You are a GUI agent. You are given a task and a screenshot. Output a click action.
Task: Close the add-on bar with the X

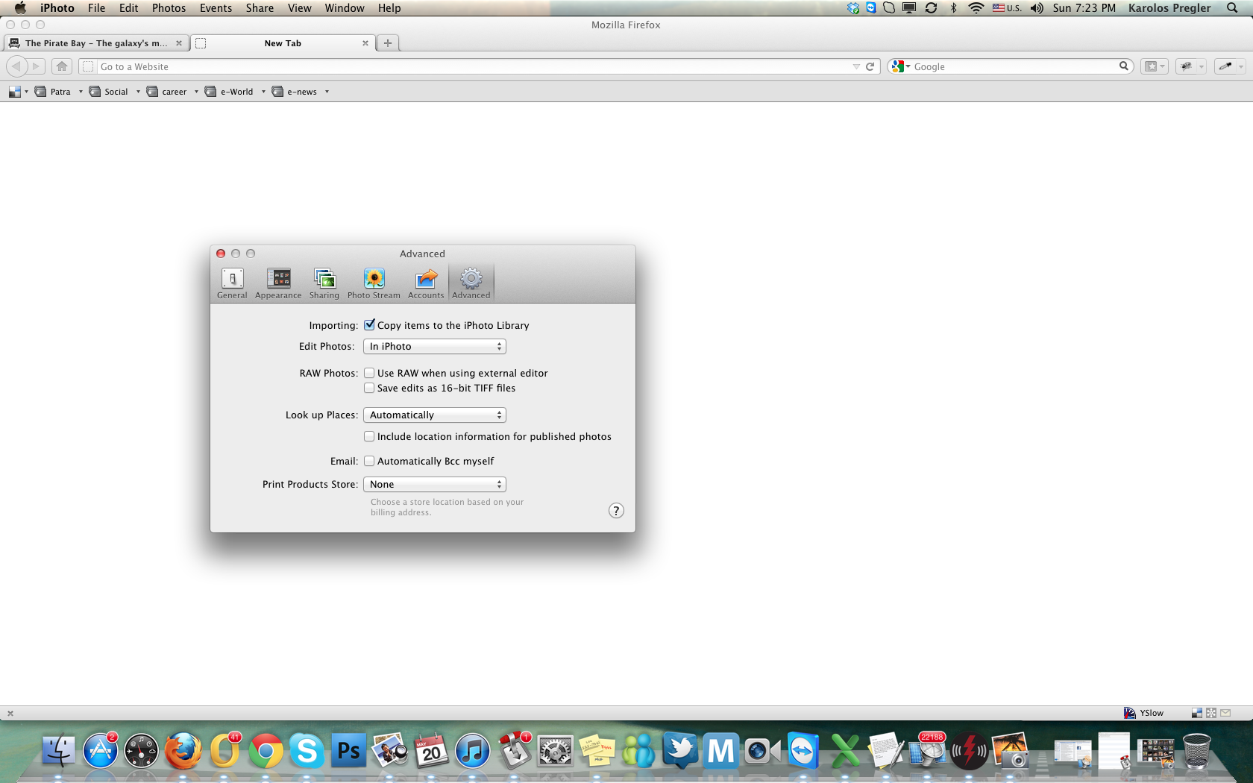pos(10,714)
